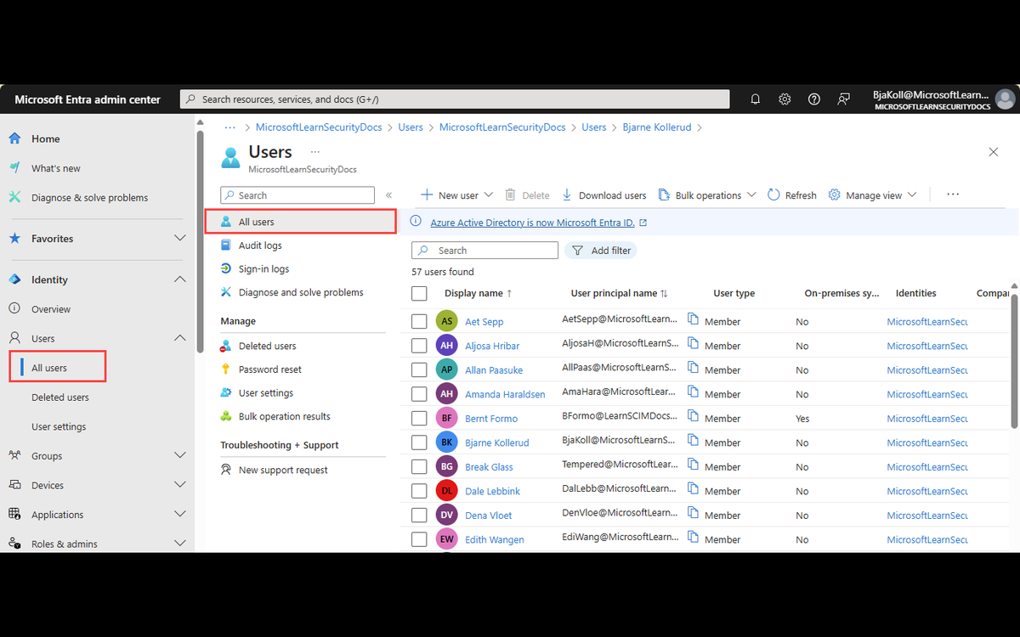
Task: Open Diagnose & solve problems in navigation
Action: (x=89, y=198)
